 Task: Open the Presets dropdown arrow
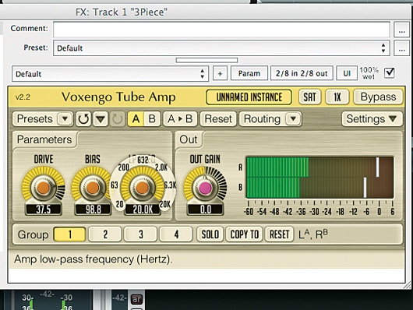65,119
